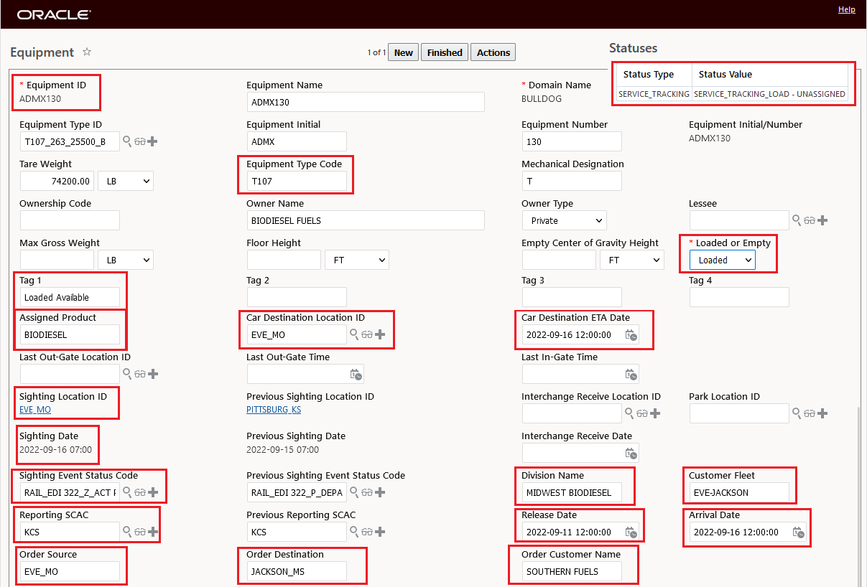
Task: Click the Tag 2 input field
Action: click(x=297, y=297)
